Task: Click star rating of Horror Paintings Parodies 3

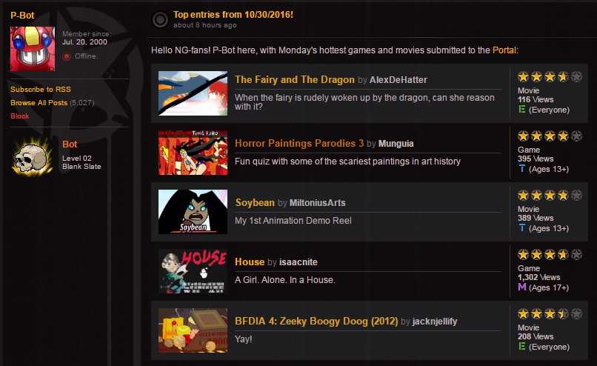Action: click(x=550, y=136)
